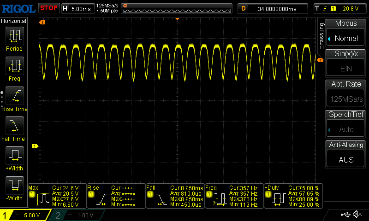Screen dimensions: 369x221
Task: Click the Abt. Rate 125MSa/s button
Action: [x=346, y=99]
